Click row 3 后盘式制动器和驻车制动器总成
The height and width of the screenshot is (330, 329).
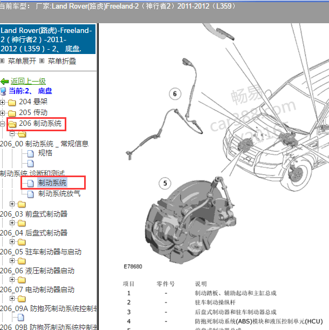[236, 312]
